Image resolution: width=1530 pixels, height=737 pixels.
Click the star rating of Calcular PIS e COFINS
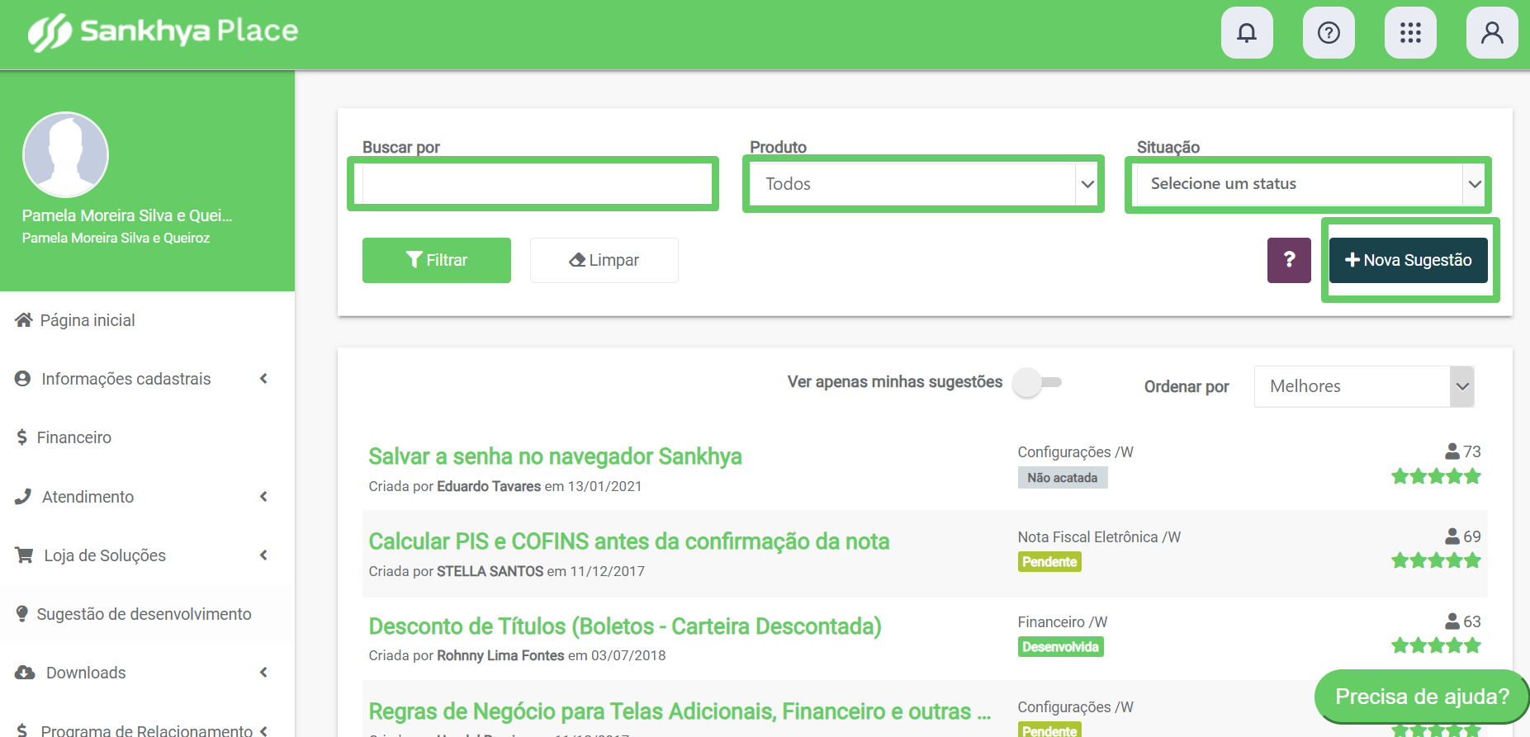1436,561
